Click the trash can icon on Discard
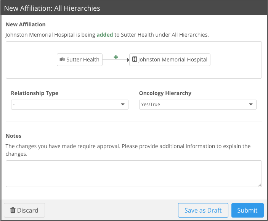Image resolution: width=268 pixels, height=221 pixels. pyautogui.click(x=13, y=210)
